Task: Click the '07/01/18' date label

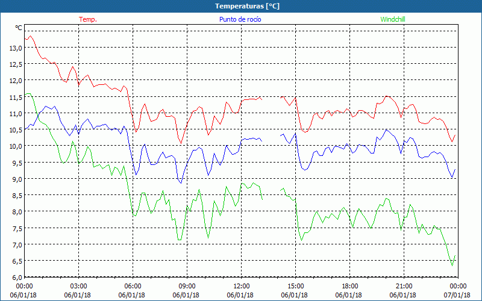Action: pyautogui.click(x=457, y=295)
